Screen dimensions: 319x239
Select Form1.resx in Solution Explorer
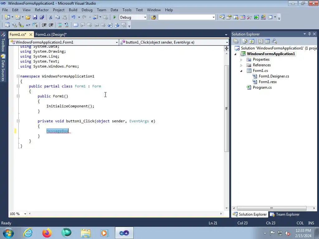coord(268,82)
